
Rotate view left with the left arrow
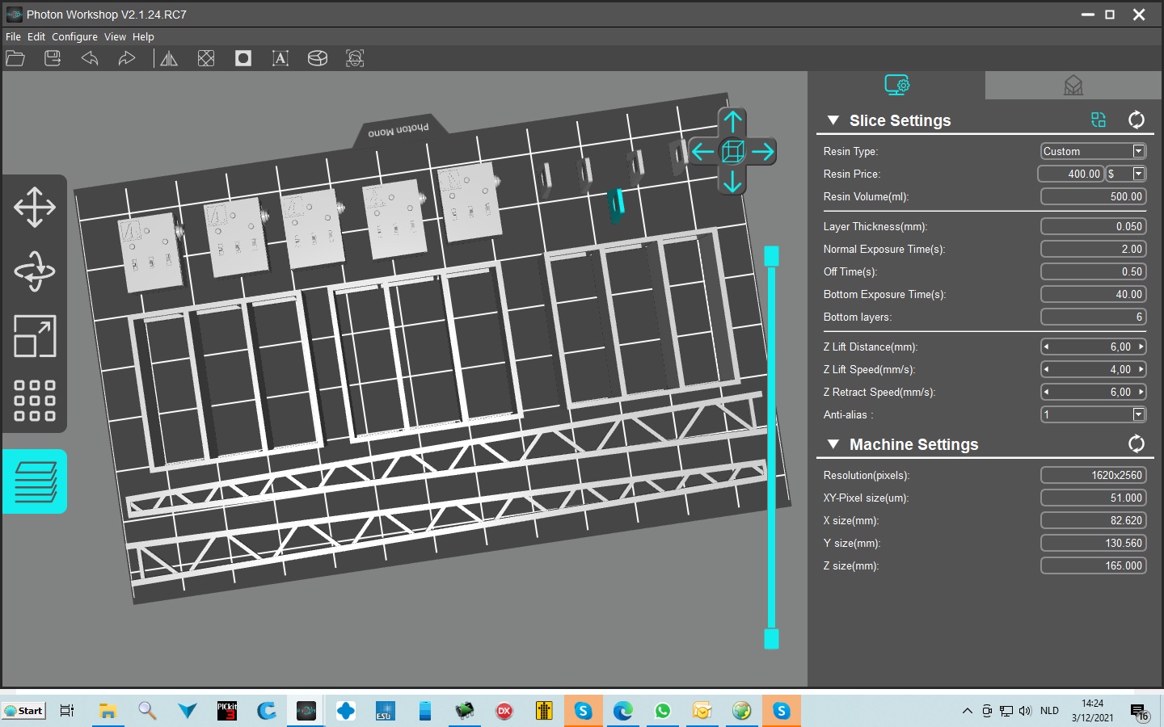tap(702, 151)
